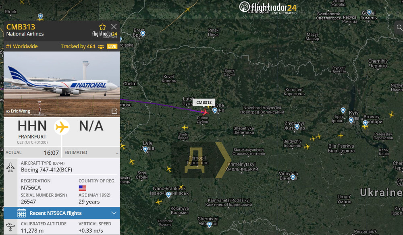Viewport: 403px width, 235px height.
Task: Favorite flight CMB313 with the star icon
Action: (x=102, y=27)
